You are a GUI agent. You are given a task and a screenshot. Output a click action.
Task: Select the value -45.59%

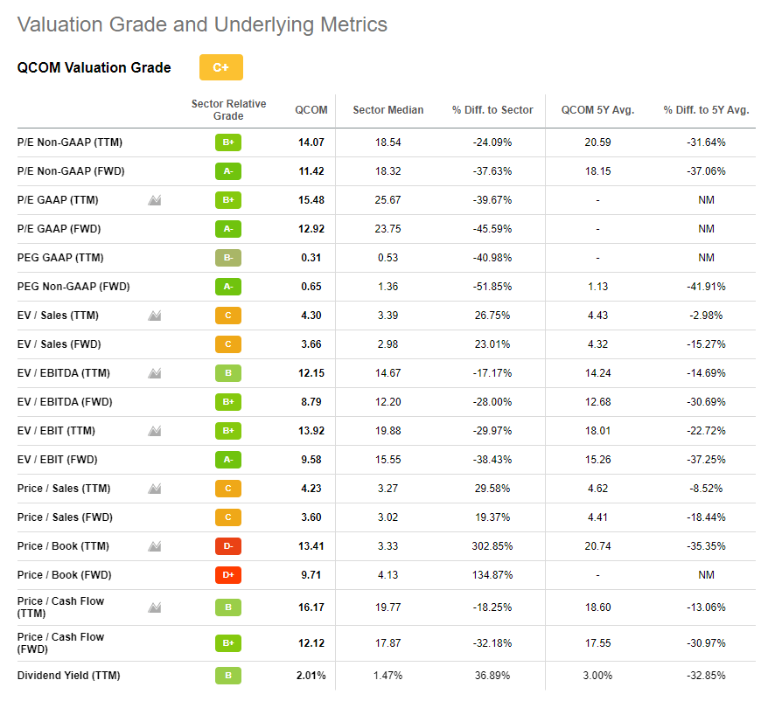point(492,229)
